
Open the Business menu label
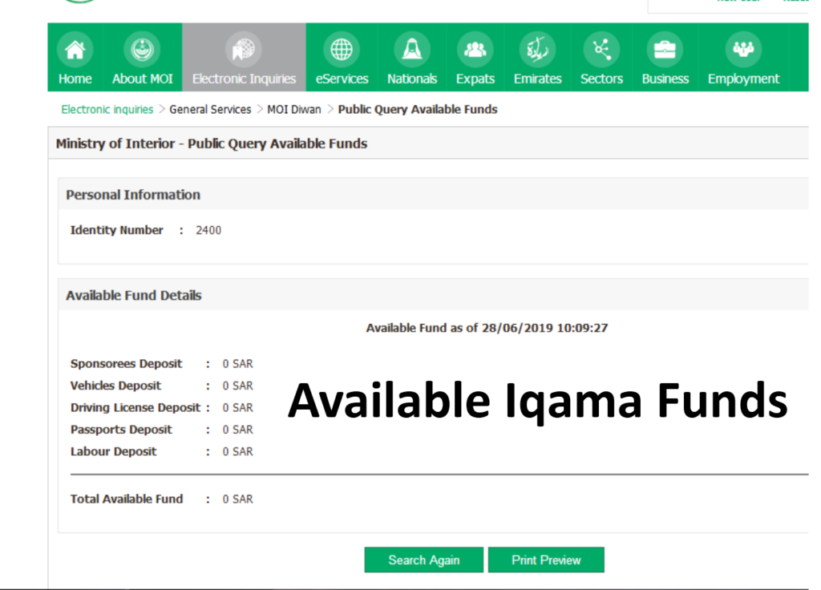(665, 79)
